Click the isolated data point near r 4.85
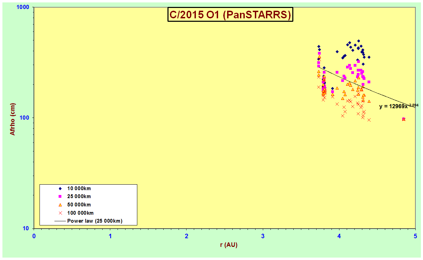This screenshot has width=423, height=260. tap(404, 119)
